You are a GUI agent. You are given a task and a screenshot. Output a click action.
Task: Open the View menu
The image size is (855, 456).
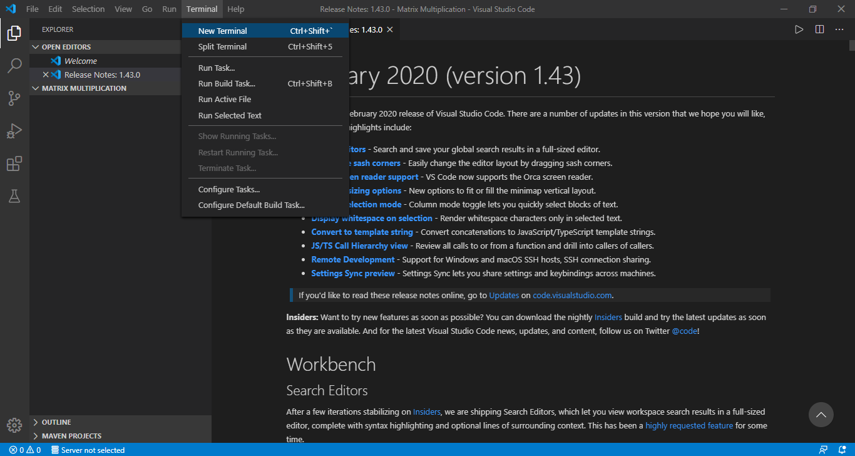click(x=123, y=9)
